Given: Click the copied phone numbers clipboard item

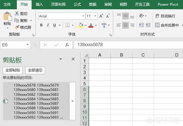Looking at the screenshot, I should pyautogui.click(x=36, y=101).
